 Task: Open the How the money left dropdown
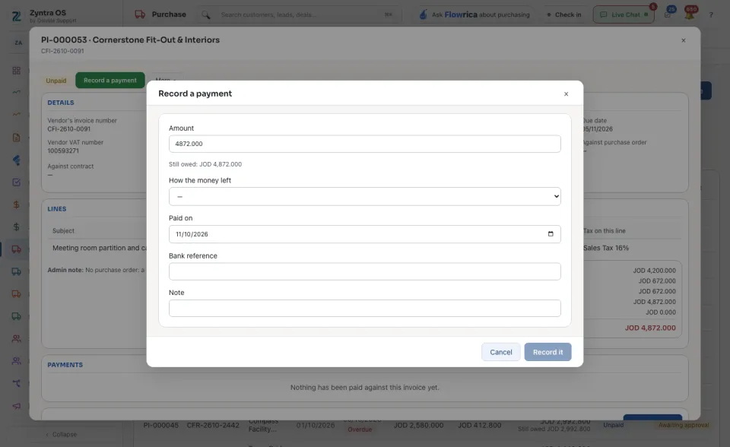(364, 196)
